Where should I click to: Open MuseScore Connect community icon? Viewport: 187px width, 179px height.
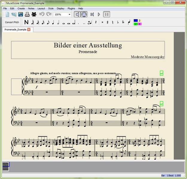(34, 14)
